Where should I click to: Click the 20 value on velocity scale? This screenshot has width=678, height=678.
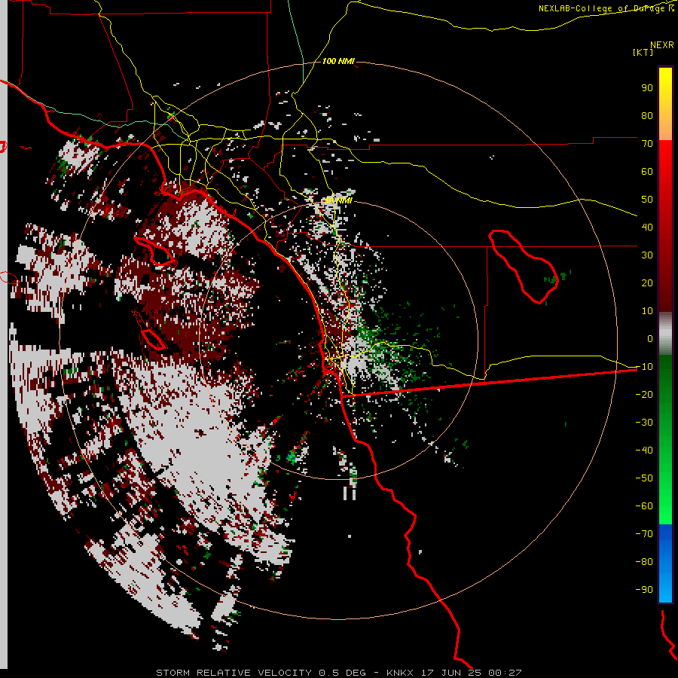647,283
